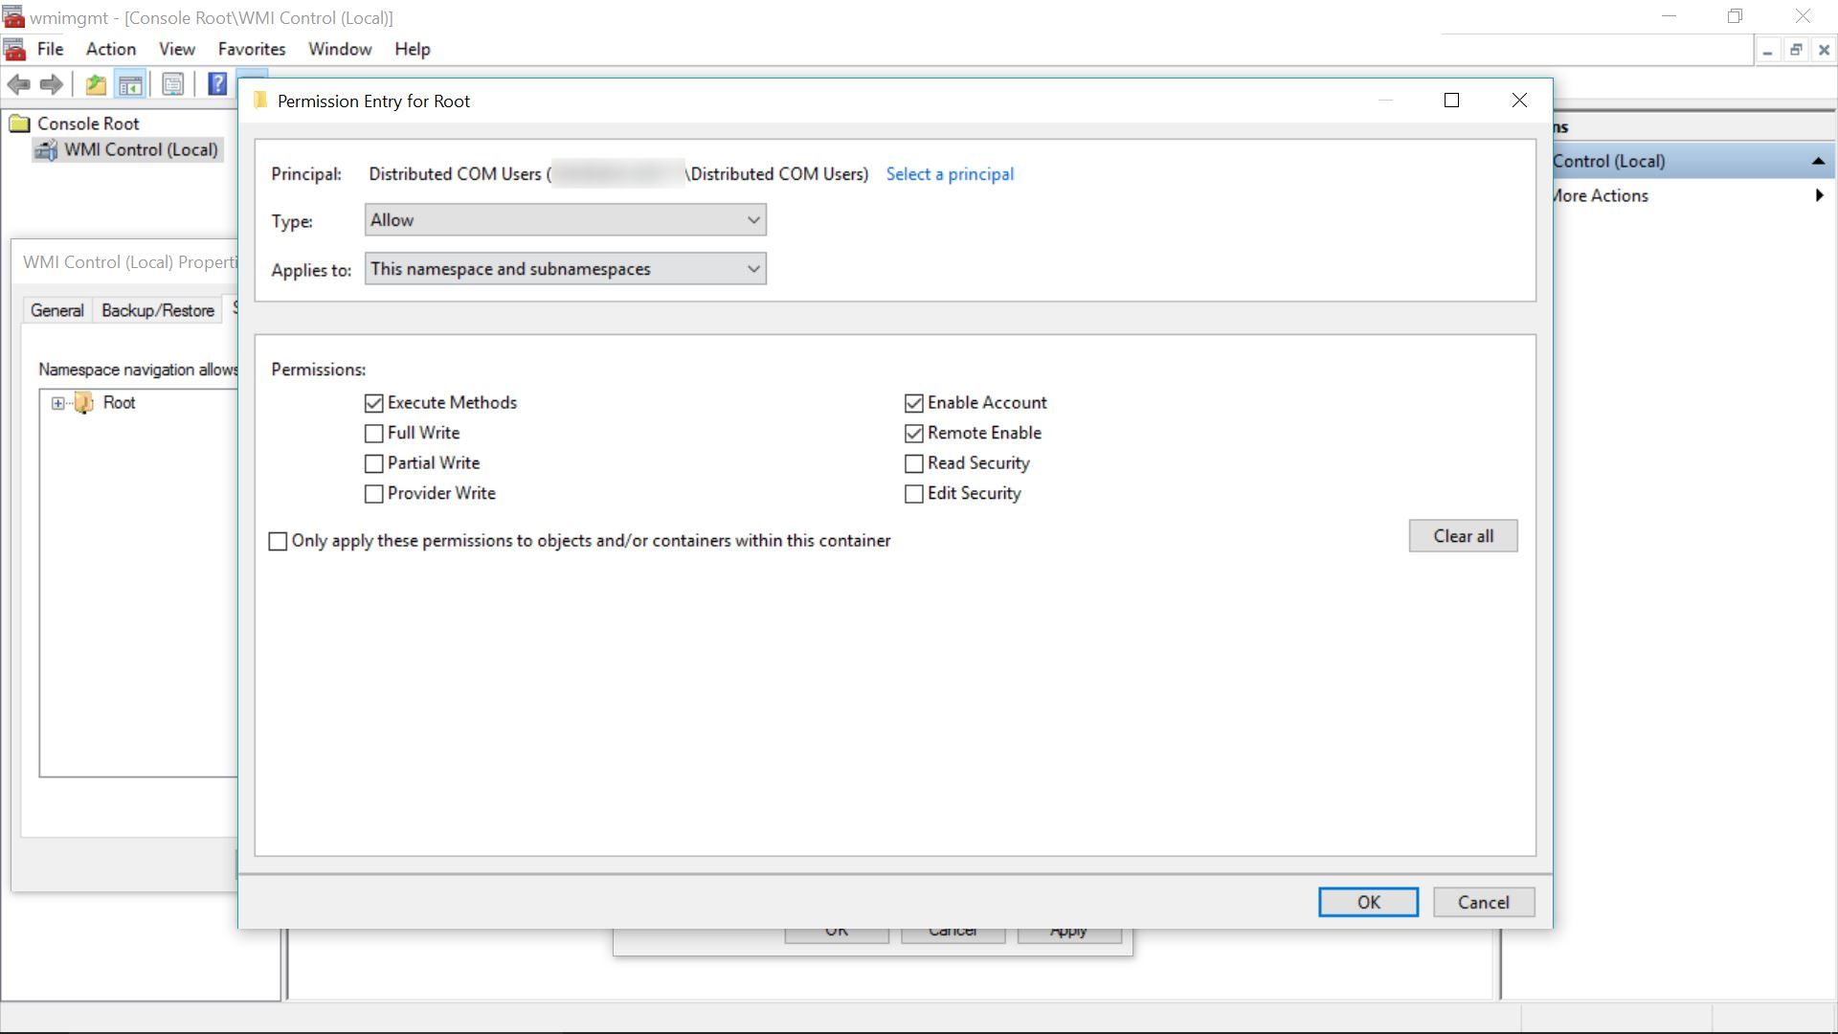The image size is (1838, 1034).
Task: Click the Console Root folder icon
Action: 19,124
